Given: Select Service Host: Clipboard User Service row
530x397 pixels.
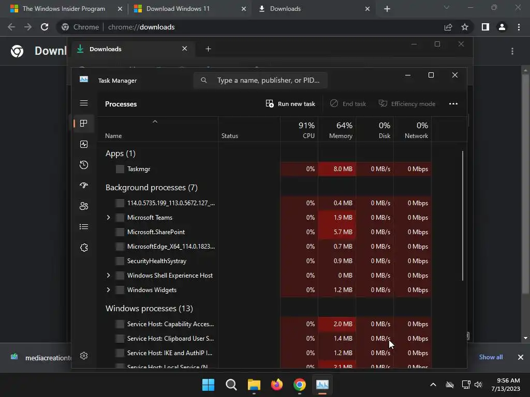Looking at the screenshot, I should coord(264,338).
